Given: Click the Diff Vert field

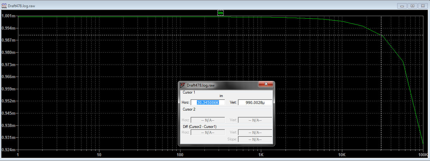Looking at the screenshot, I should pos(255,132).
